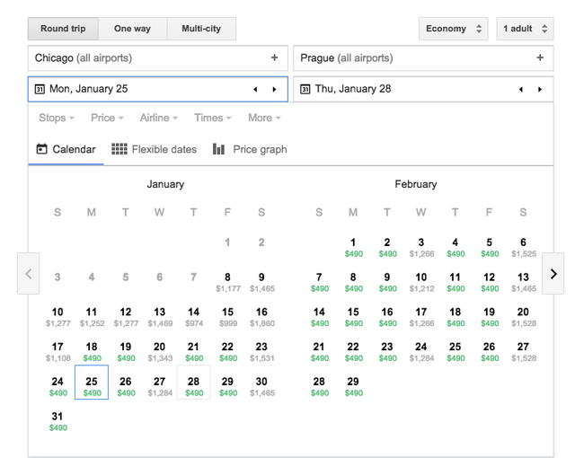The height and width of the screenshot is (458, 575).
Task: Select the Round trip option
Action: 63,29
